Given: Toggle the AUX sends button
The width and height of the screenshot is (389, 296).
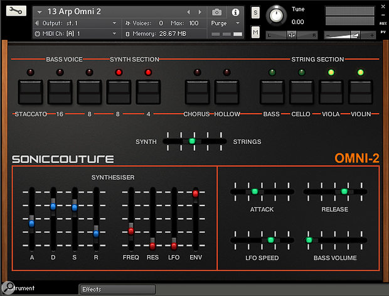Looking at the screenshot, I should (383, 23).
